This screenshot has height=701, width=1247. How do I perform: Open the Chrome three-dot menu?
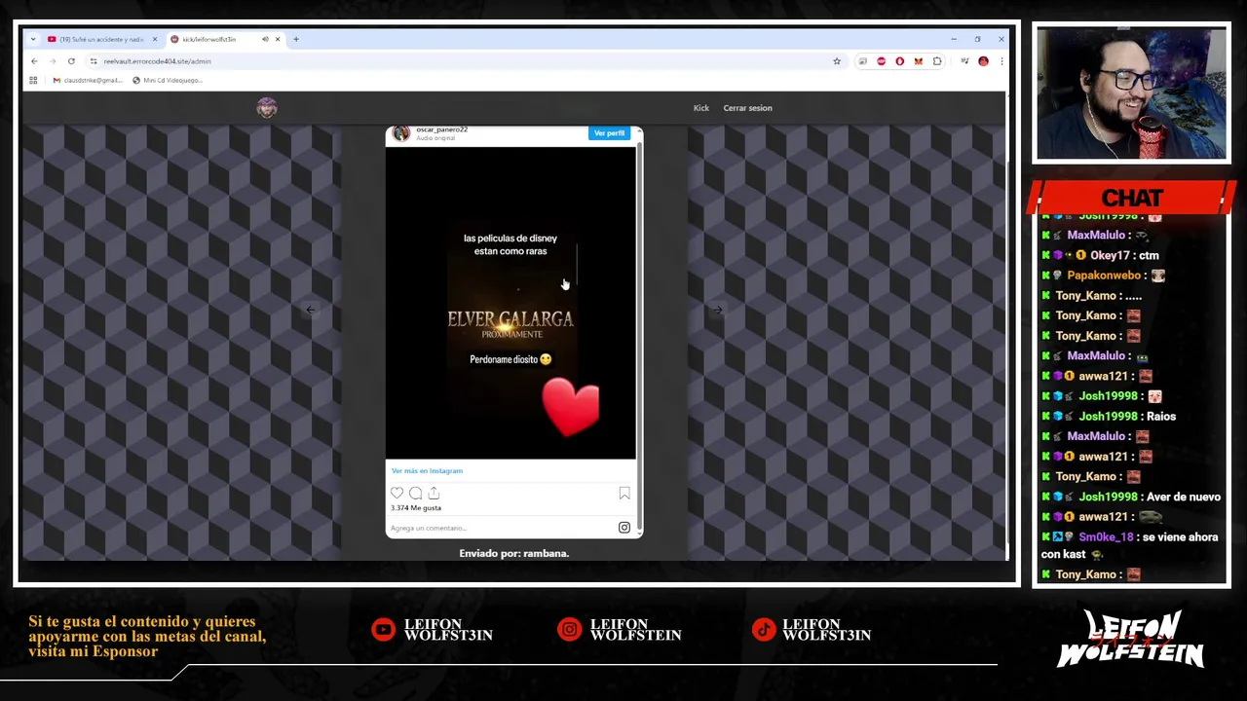click(1001, 61)
